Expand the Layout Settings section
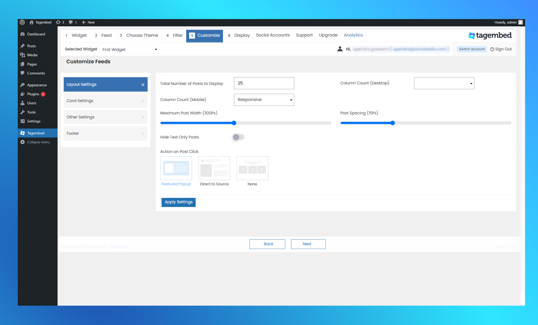The height and width of the screenshot is (325, 538). [x=105, y=84]
